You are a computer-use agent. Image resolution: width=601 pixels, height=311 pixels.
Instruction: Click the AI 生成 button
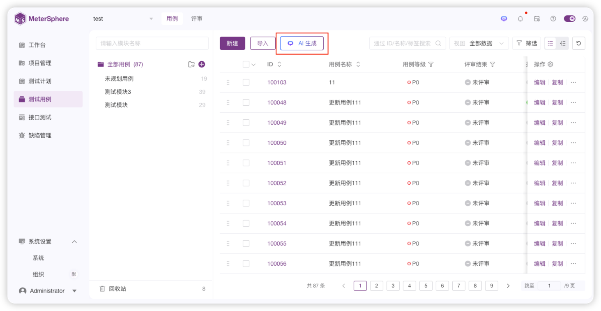[302, 43]
